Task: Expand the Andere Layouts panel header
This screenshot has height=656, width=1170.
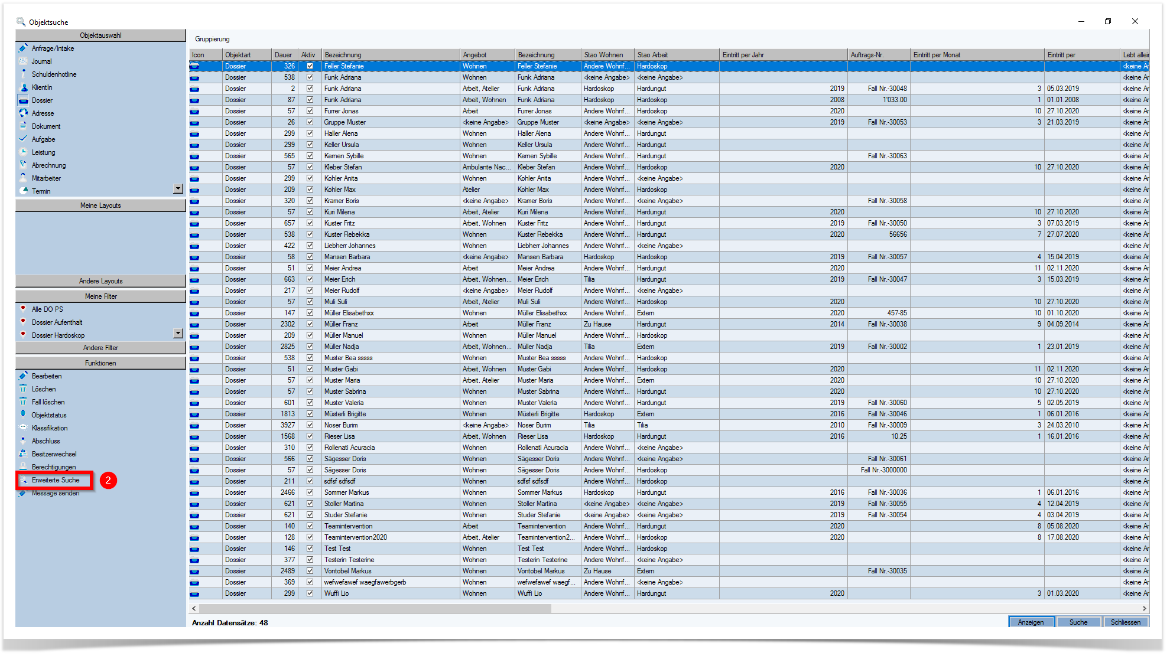Action: [x=100, y=281]
